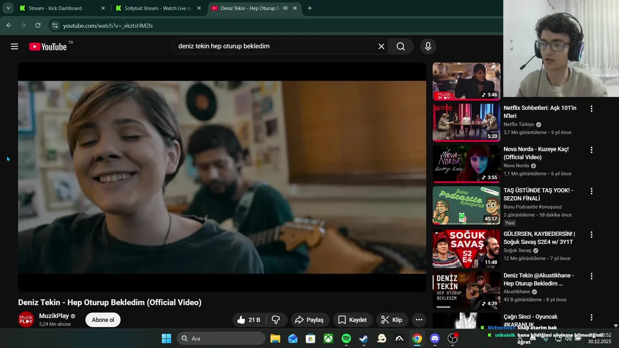Open Soğuk Savaş S2E4 thumbnail
619x348 pixels.
click(x=466, y=249)
